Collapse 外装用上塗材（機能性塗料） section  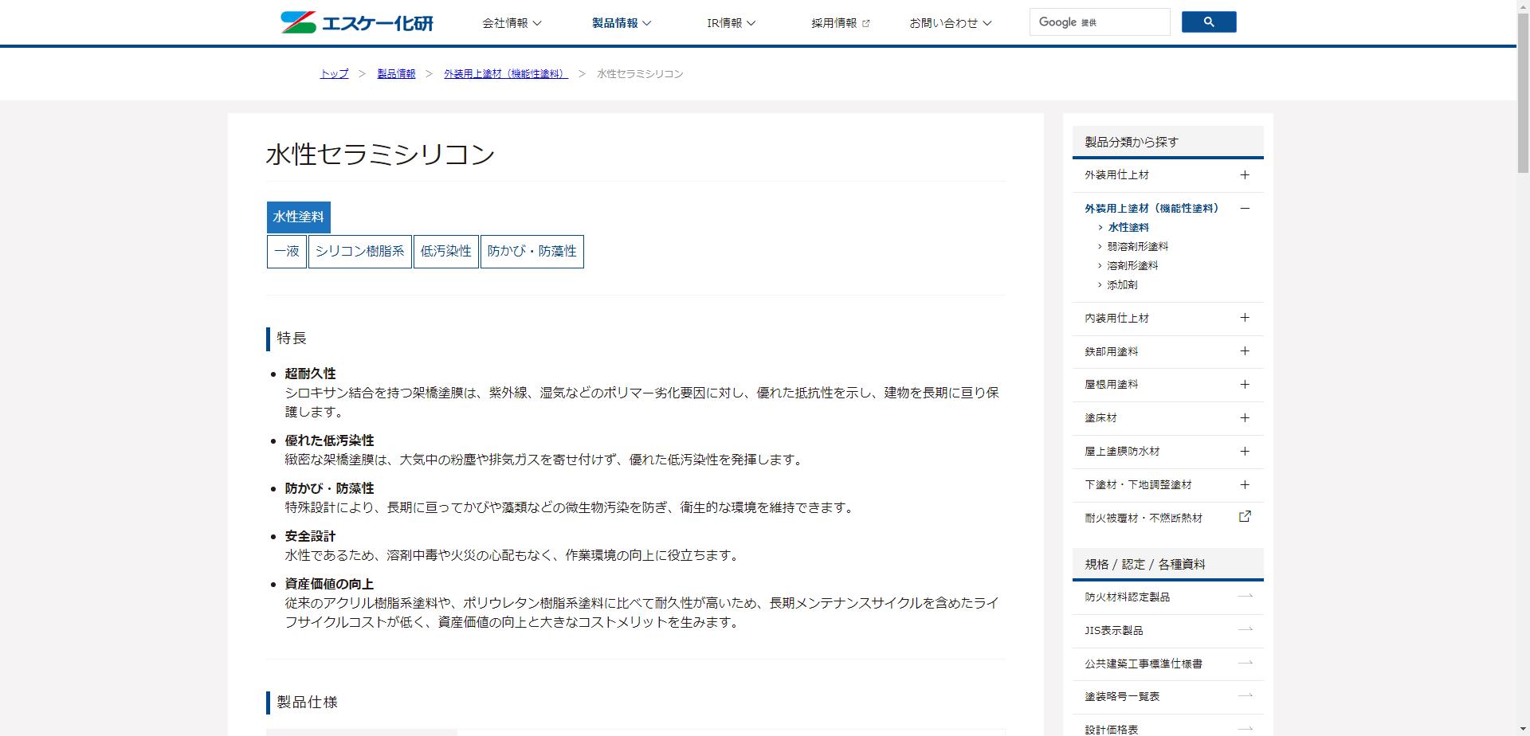coord(1245,208)
